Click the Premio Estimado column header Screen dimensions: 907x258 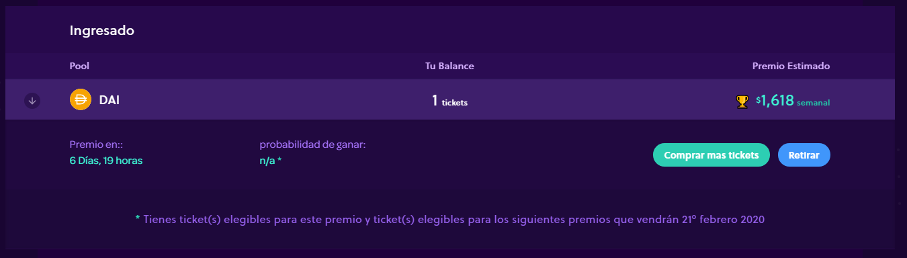point(791,66)
